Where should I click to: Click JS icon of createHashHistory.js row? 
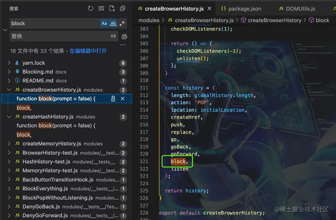(18, 116)
